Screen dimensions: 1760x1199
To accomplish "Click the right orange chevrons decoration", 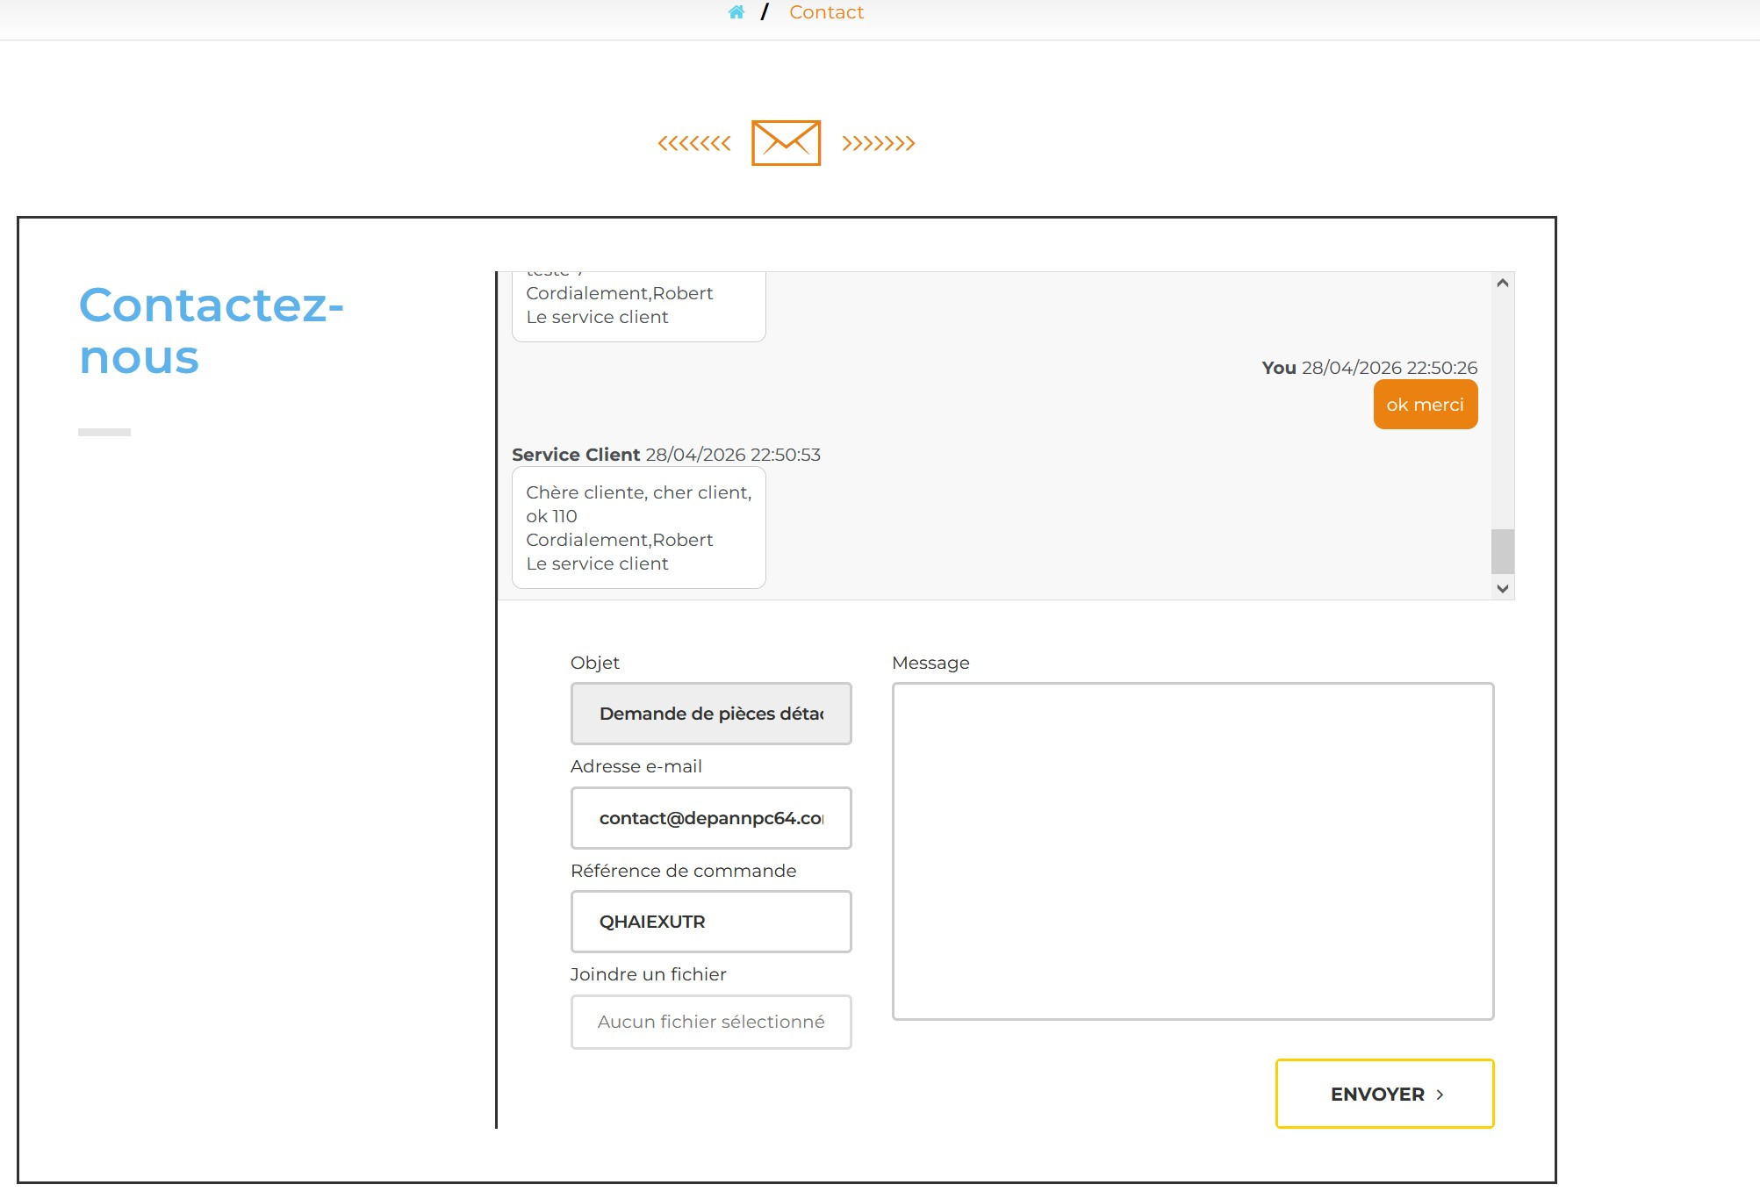I will click(878, 143).
